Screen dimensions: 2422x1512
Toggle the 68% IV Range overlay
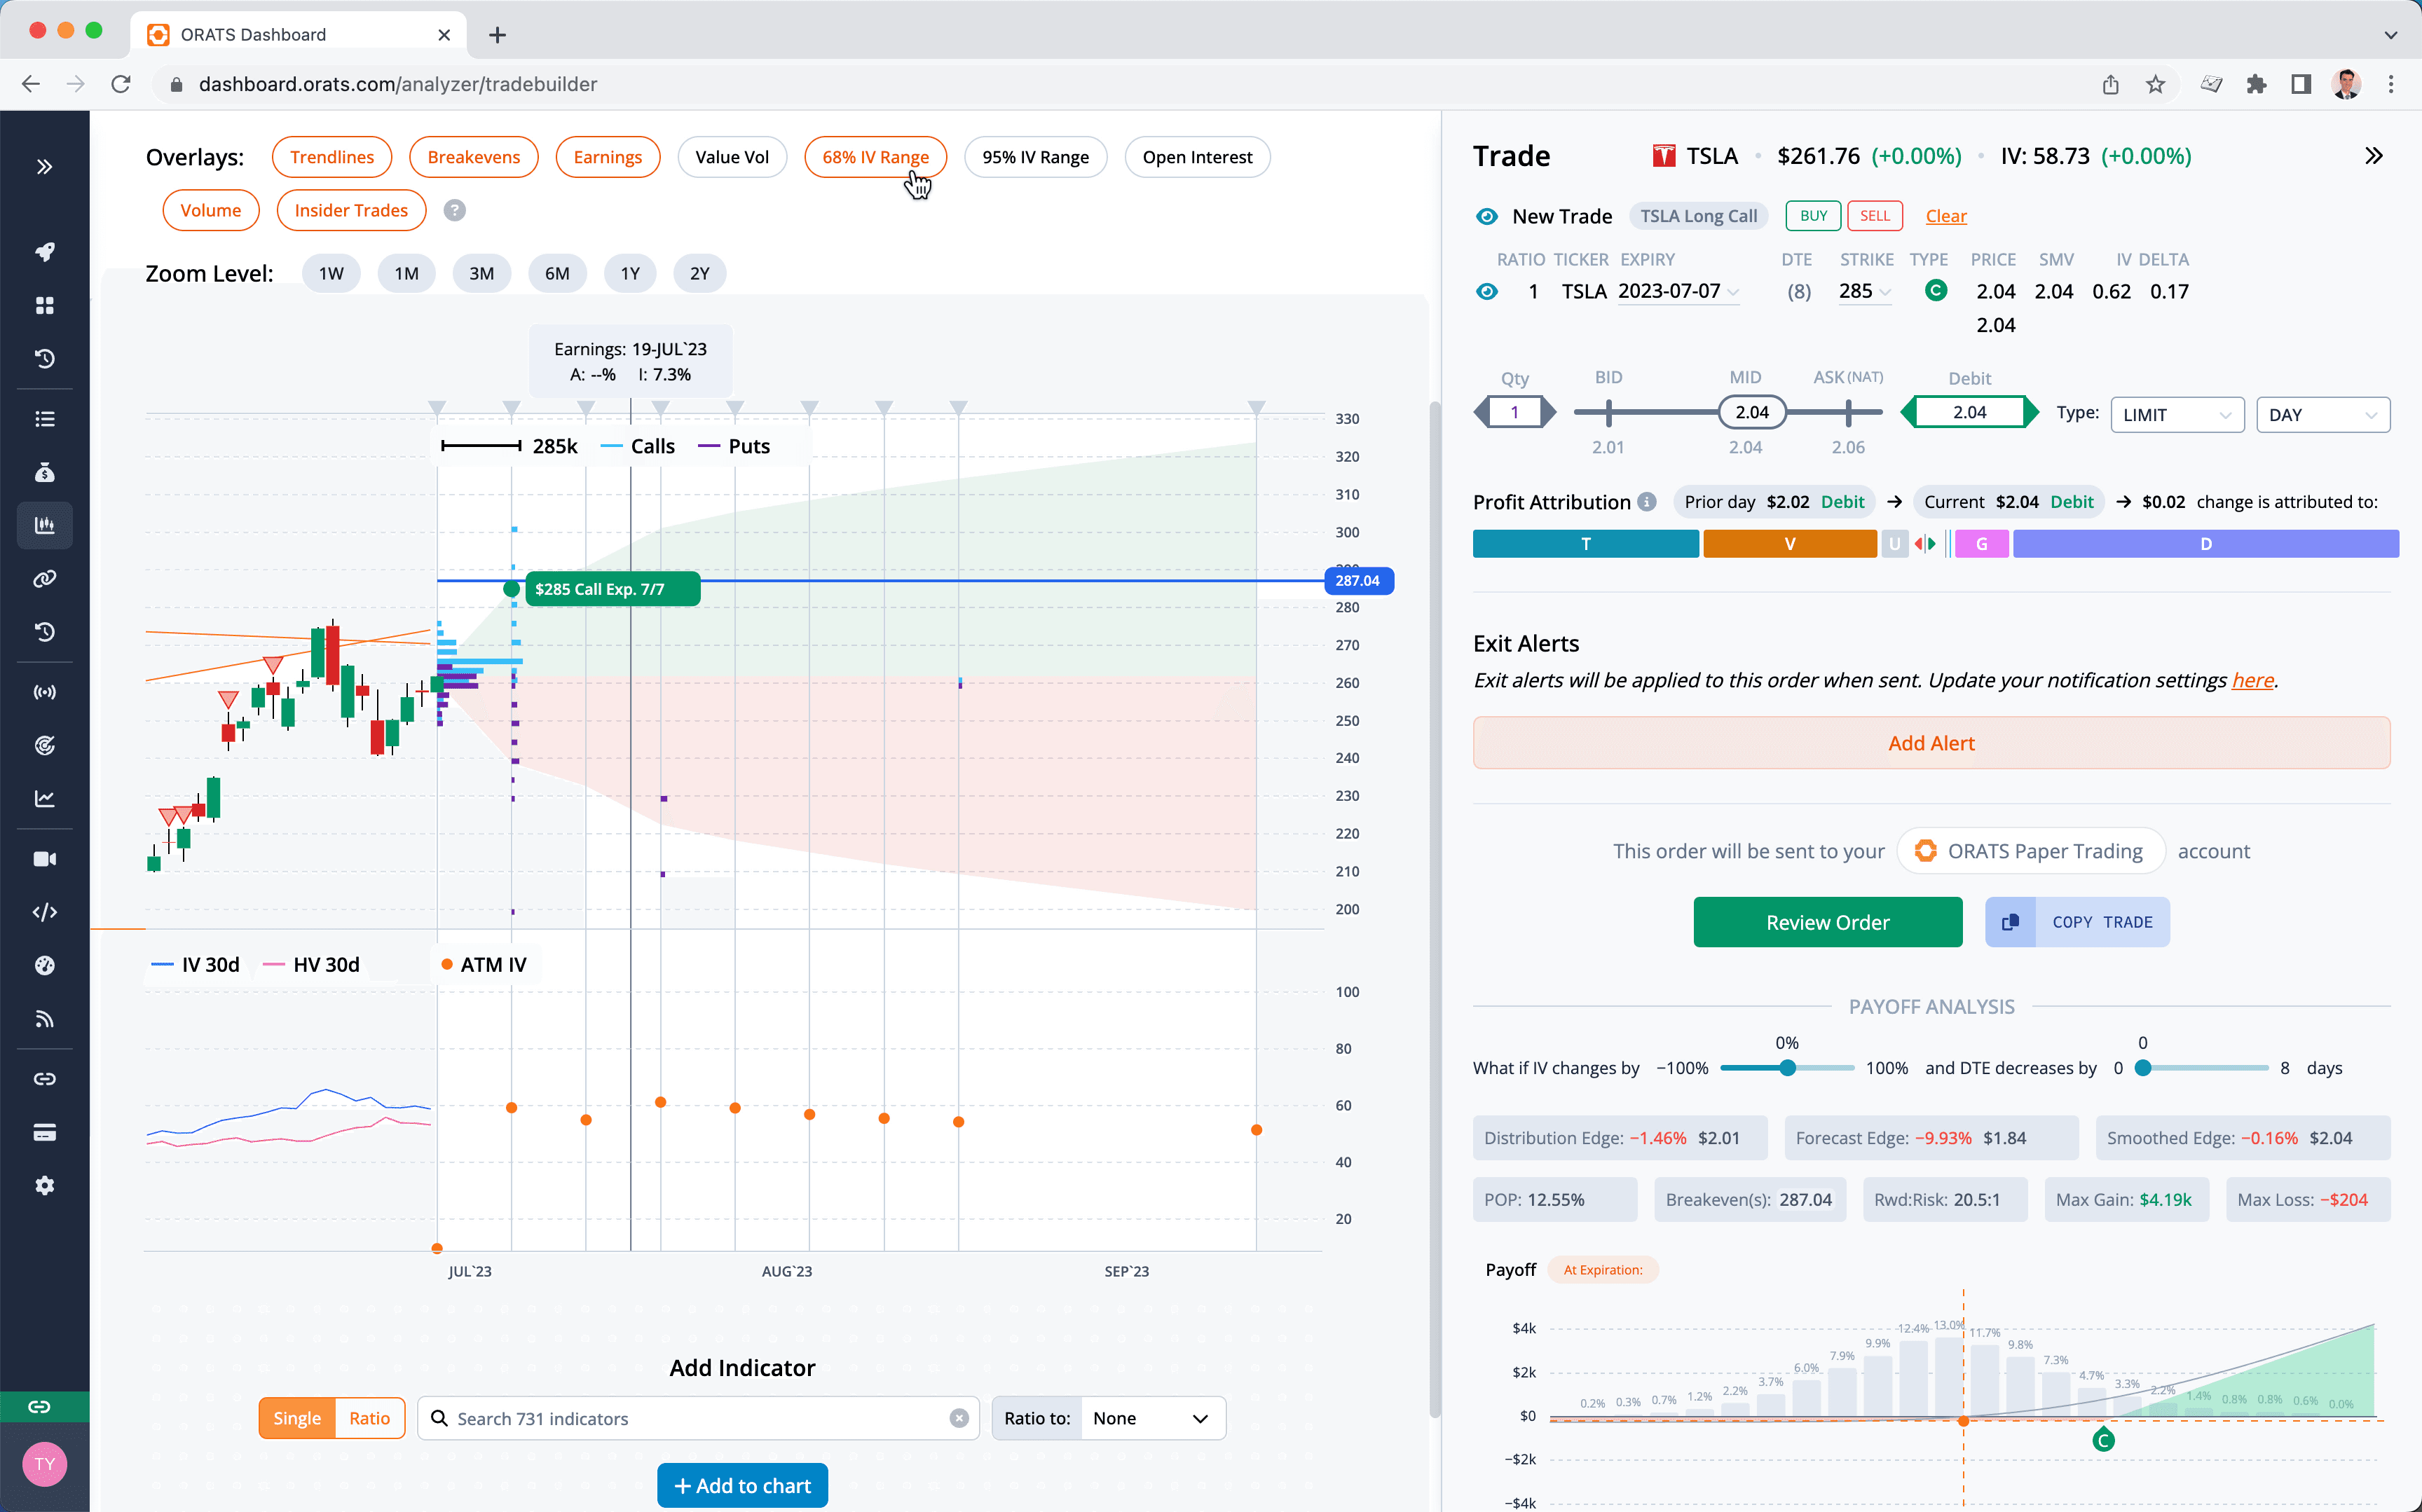click(875, 157)
